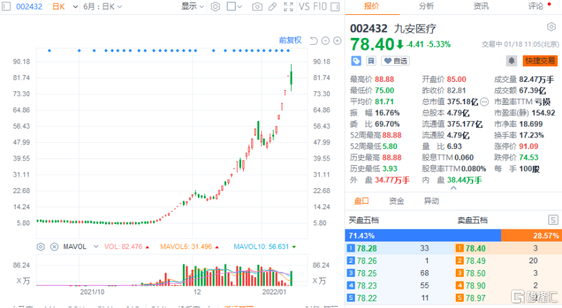
Task: Switch to 资讯 tab
Action: pos(481,6)
